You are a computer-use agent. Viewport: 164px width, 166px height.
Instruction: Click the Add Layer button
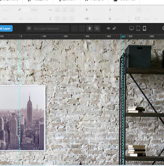pos(6,28)
